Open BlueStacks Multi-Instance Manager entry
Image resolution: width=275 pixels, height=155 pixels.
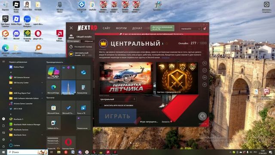26,124
